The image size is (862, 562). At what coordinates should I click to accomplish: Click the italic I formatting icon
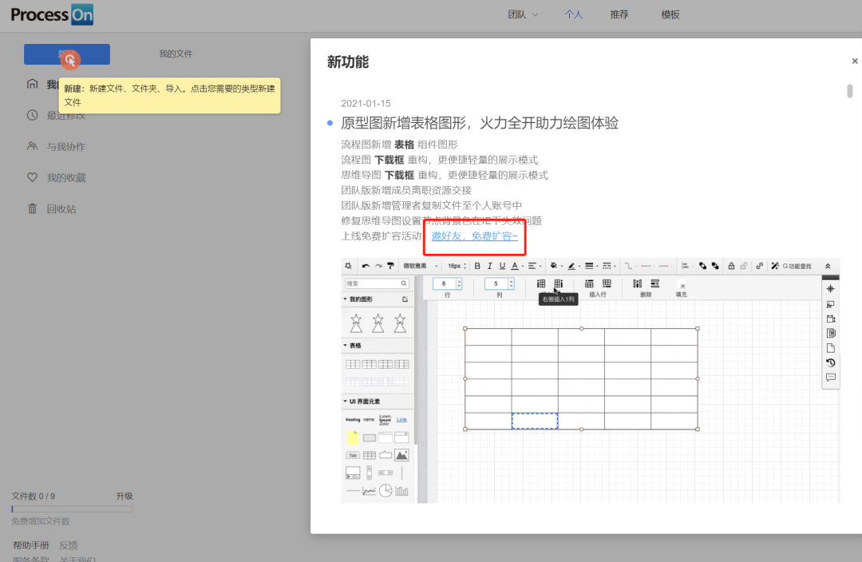coord(489,266)
